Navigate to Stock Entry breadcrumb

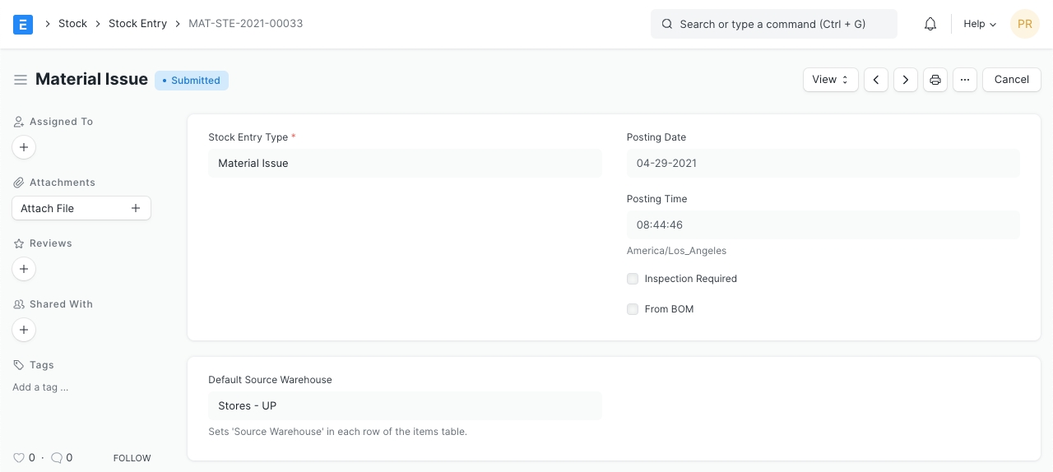coord(137,24)
